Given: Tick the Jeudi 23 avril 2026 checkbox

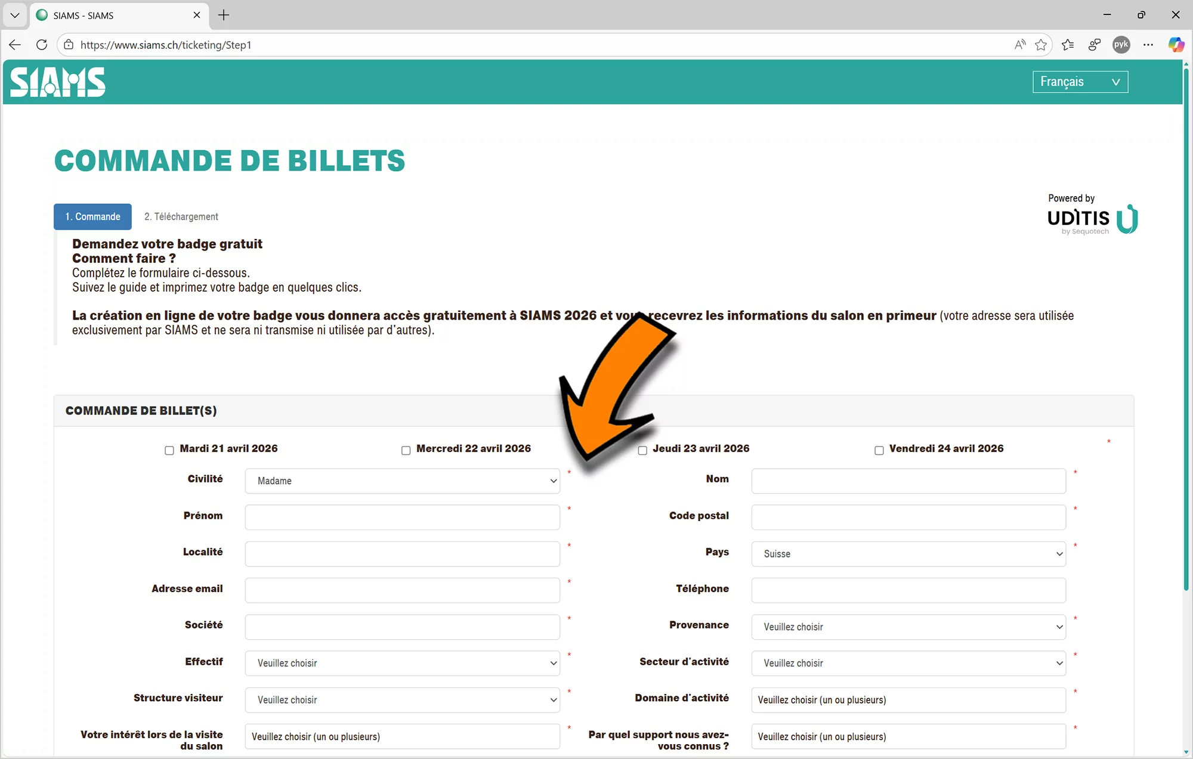Looking at the screenshot, I should pyautogui.click(x=642, y=450).
